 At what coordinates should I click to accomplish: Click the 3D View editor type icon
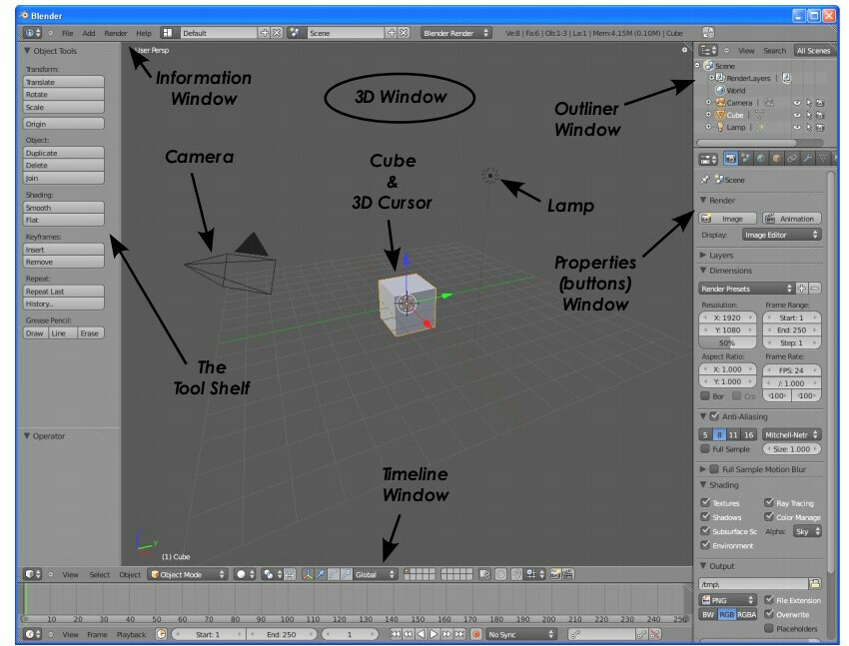tap(33, 574)
